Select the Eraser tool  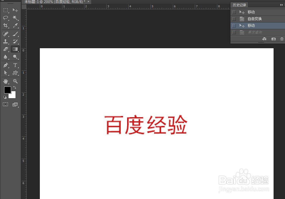[x=6, y=49]
